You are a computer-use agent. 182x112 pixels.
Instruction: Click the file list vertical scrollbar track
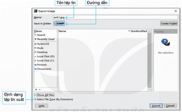149,60
